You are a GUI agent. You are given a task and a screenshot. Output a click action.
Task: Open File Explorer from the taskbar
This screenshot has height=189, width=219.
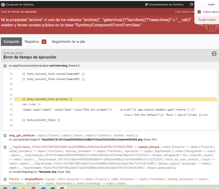(24, 188)
